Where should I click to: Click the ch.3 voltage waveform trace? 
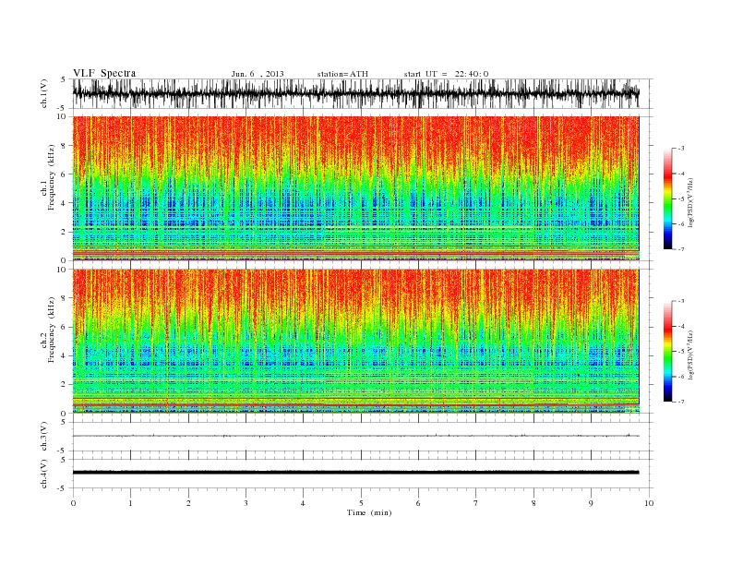[x=355, y=436]
